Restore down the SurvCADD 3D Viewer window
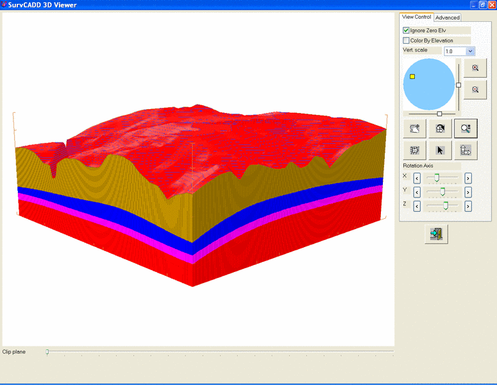 483,4
